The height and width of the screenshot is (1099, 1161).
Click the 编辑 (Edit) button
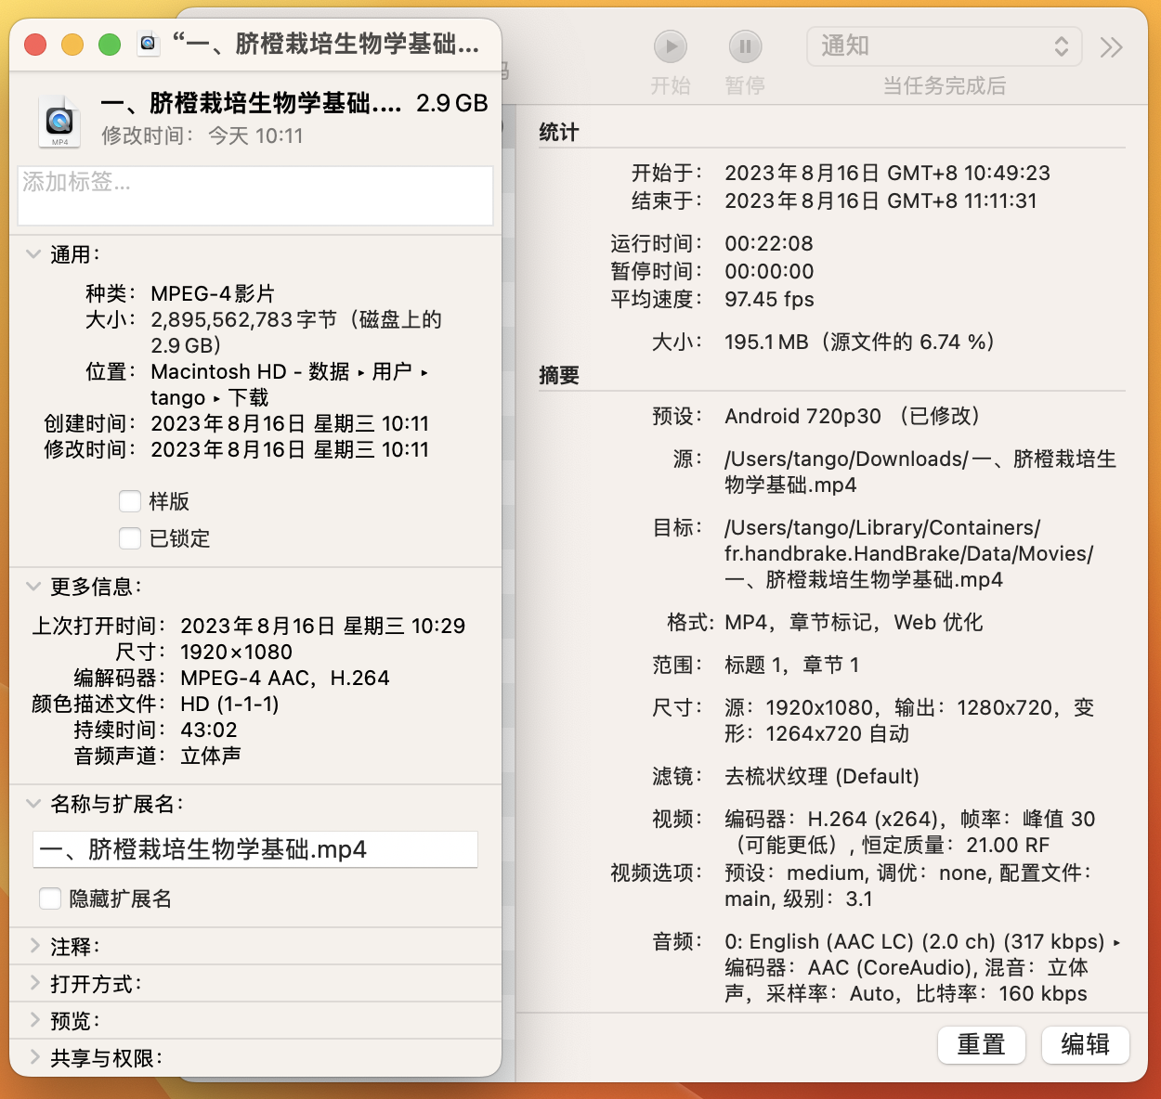1085,1045
